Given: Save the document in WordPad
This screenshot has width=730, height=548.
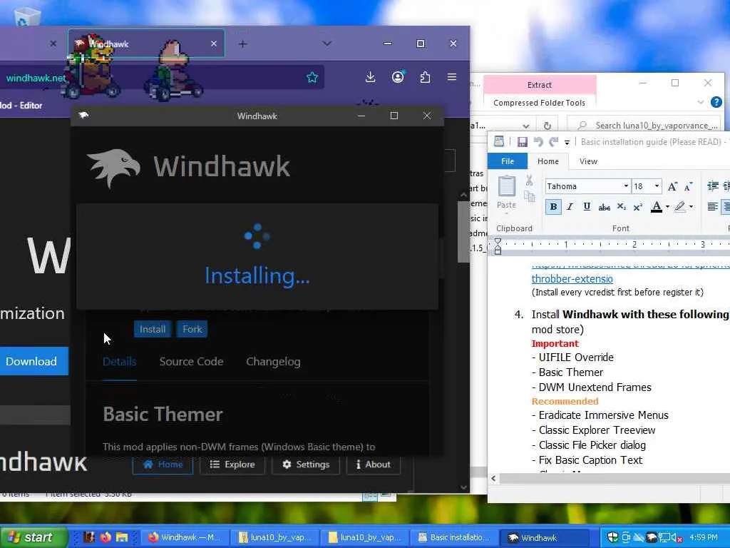Looking at the screenshot, I should [x=523, y=142].
